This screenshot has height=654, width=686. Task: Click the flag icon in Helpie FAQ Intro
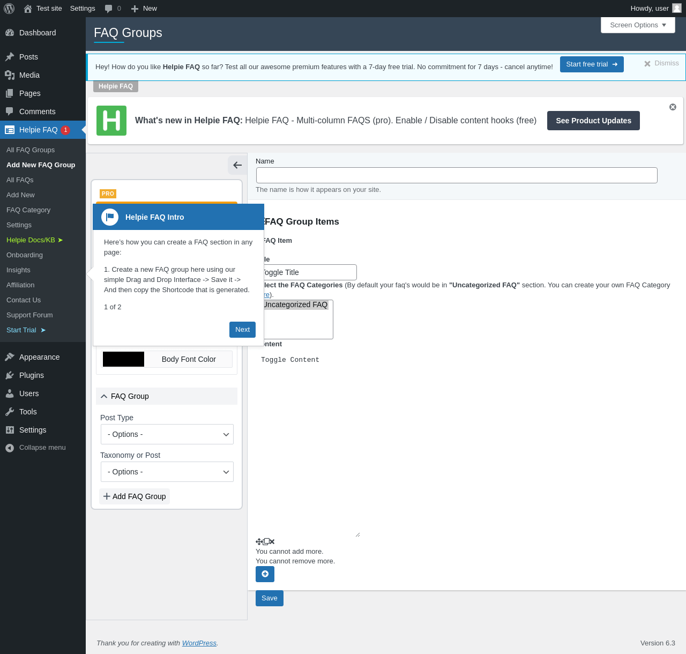pos(110,217)
